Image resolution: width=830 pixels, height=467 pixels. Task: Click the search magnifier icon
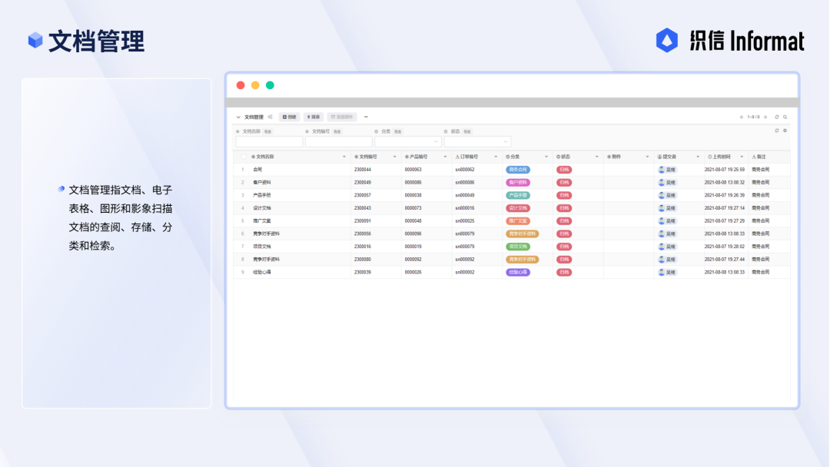click(x=785, y=117)
